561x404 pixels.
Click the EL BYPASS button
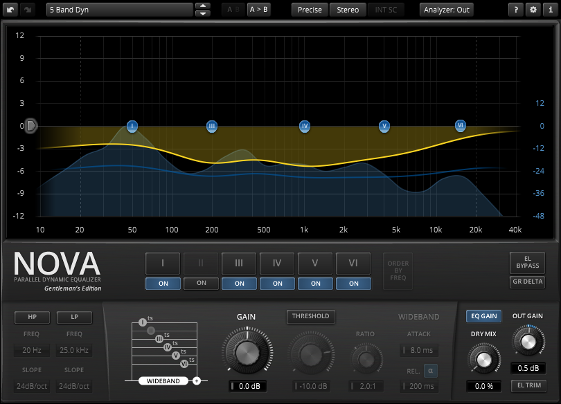[527, 263]
